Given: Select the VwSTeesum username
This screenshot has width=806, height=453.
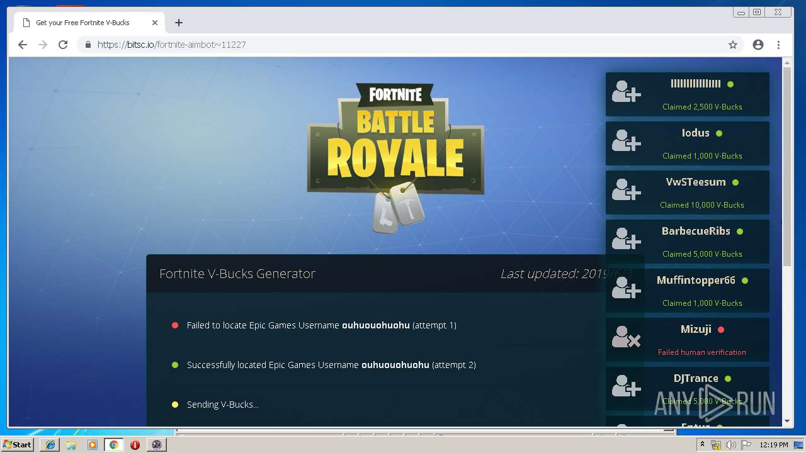Looking at the screenshot, I should pyautogui.click(x=696, y=182).
